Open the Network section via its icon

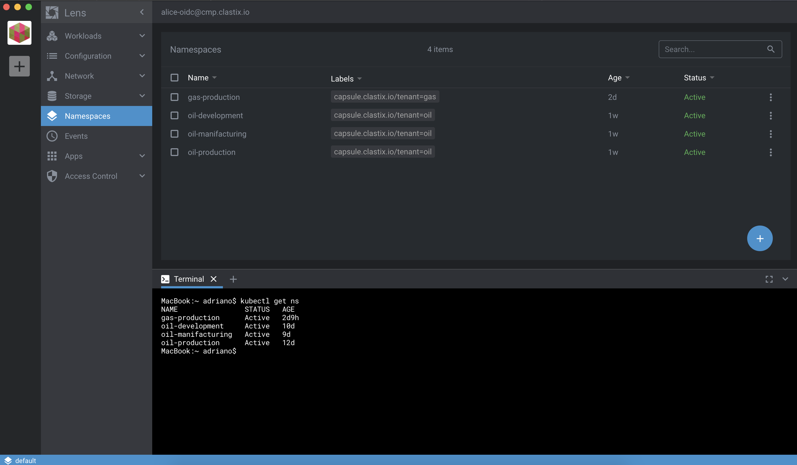[52, 76]
